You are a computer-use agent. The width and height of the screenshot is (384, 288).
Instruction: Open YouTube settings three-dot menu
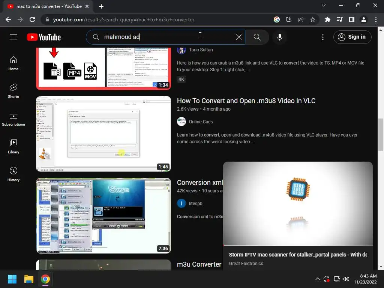click(x=323, y=37)
